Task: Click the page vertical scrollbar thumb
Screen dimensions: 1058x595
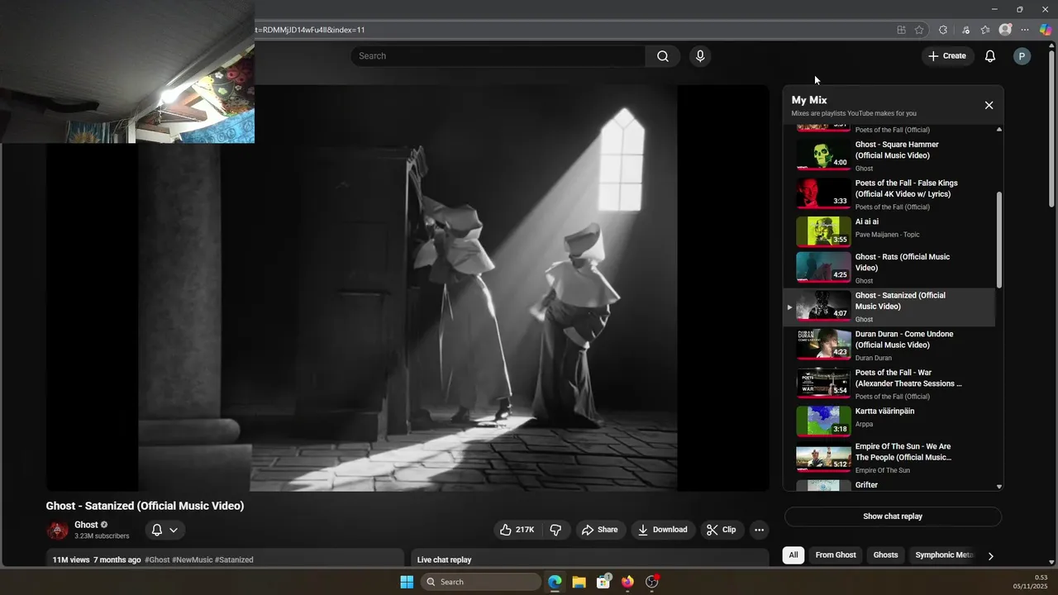Action: [x=1051, y=128]
